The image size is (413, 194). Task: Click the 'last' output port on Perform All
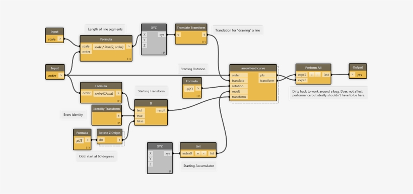326,75
